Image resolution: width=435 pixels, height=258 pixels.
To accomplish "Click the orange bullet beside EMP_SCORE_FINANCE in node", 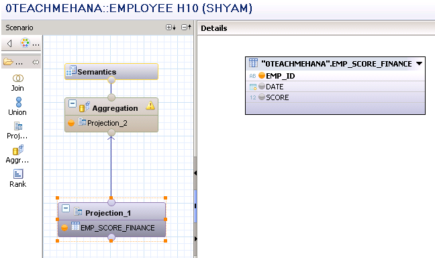I will click(64, 228).
